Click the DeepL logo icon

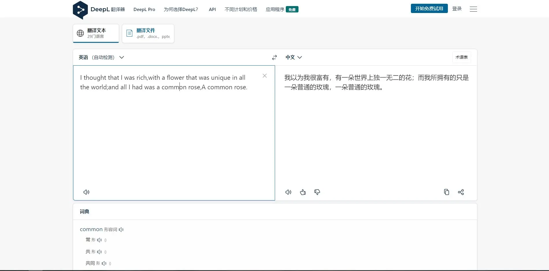tap(80, 10)
